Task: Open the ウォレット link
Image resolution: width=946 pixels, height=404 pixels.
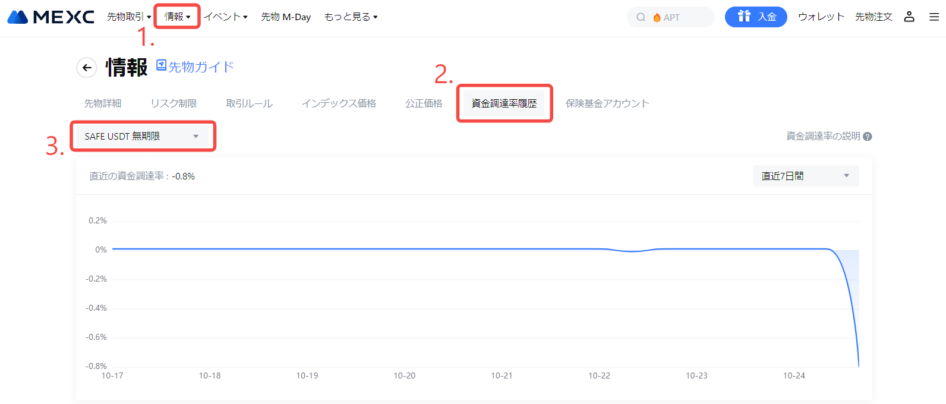Action: (x=821, y=17)
